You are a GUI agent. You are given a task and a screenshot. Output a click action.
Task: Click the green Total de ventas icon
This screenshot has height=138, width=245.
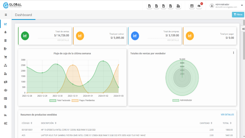pyautogui.click(x=25, y=36)
